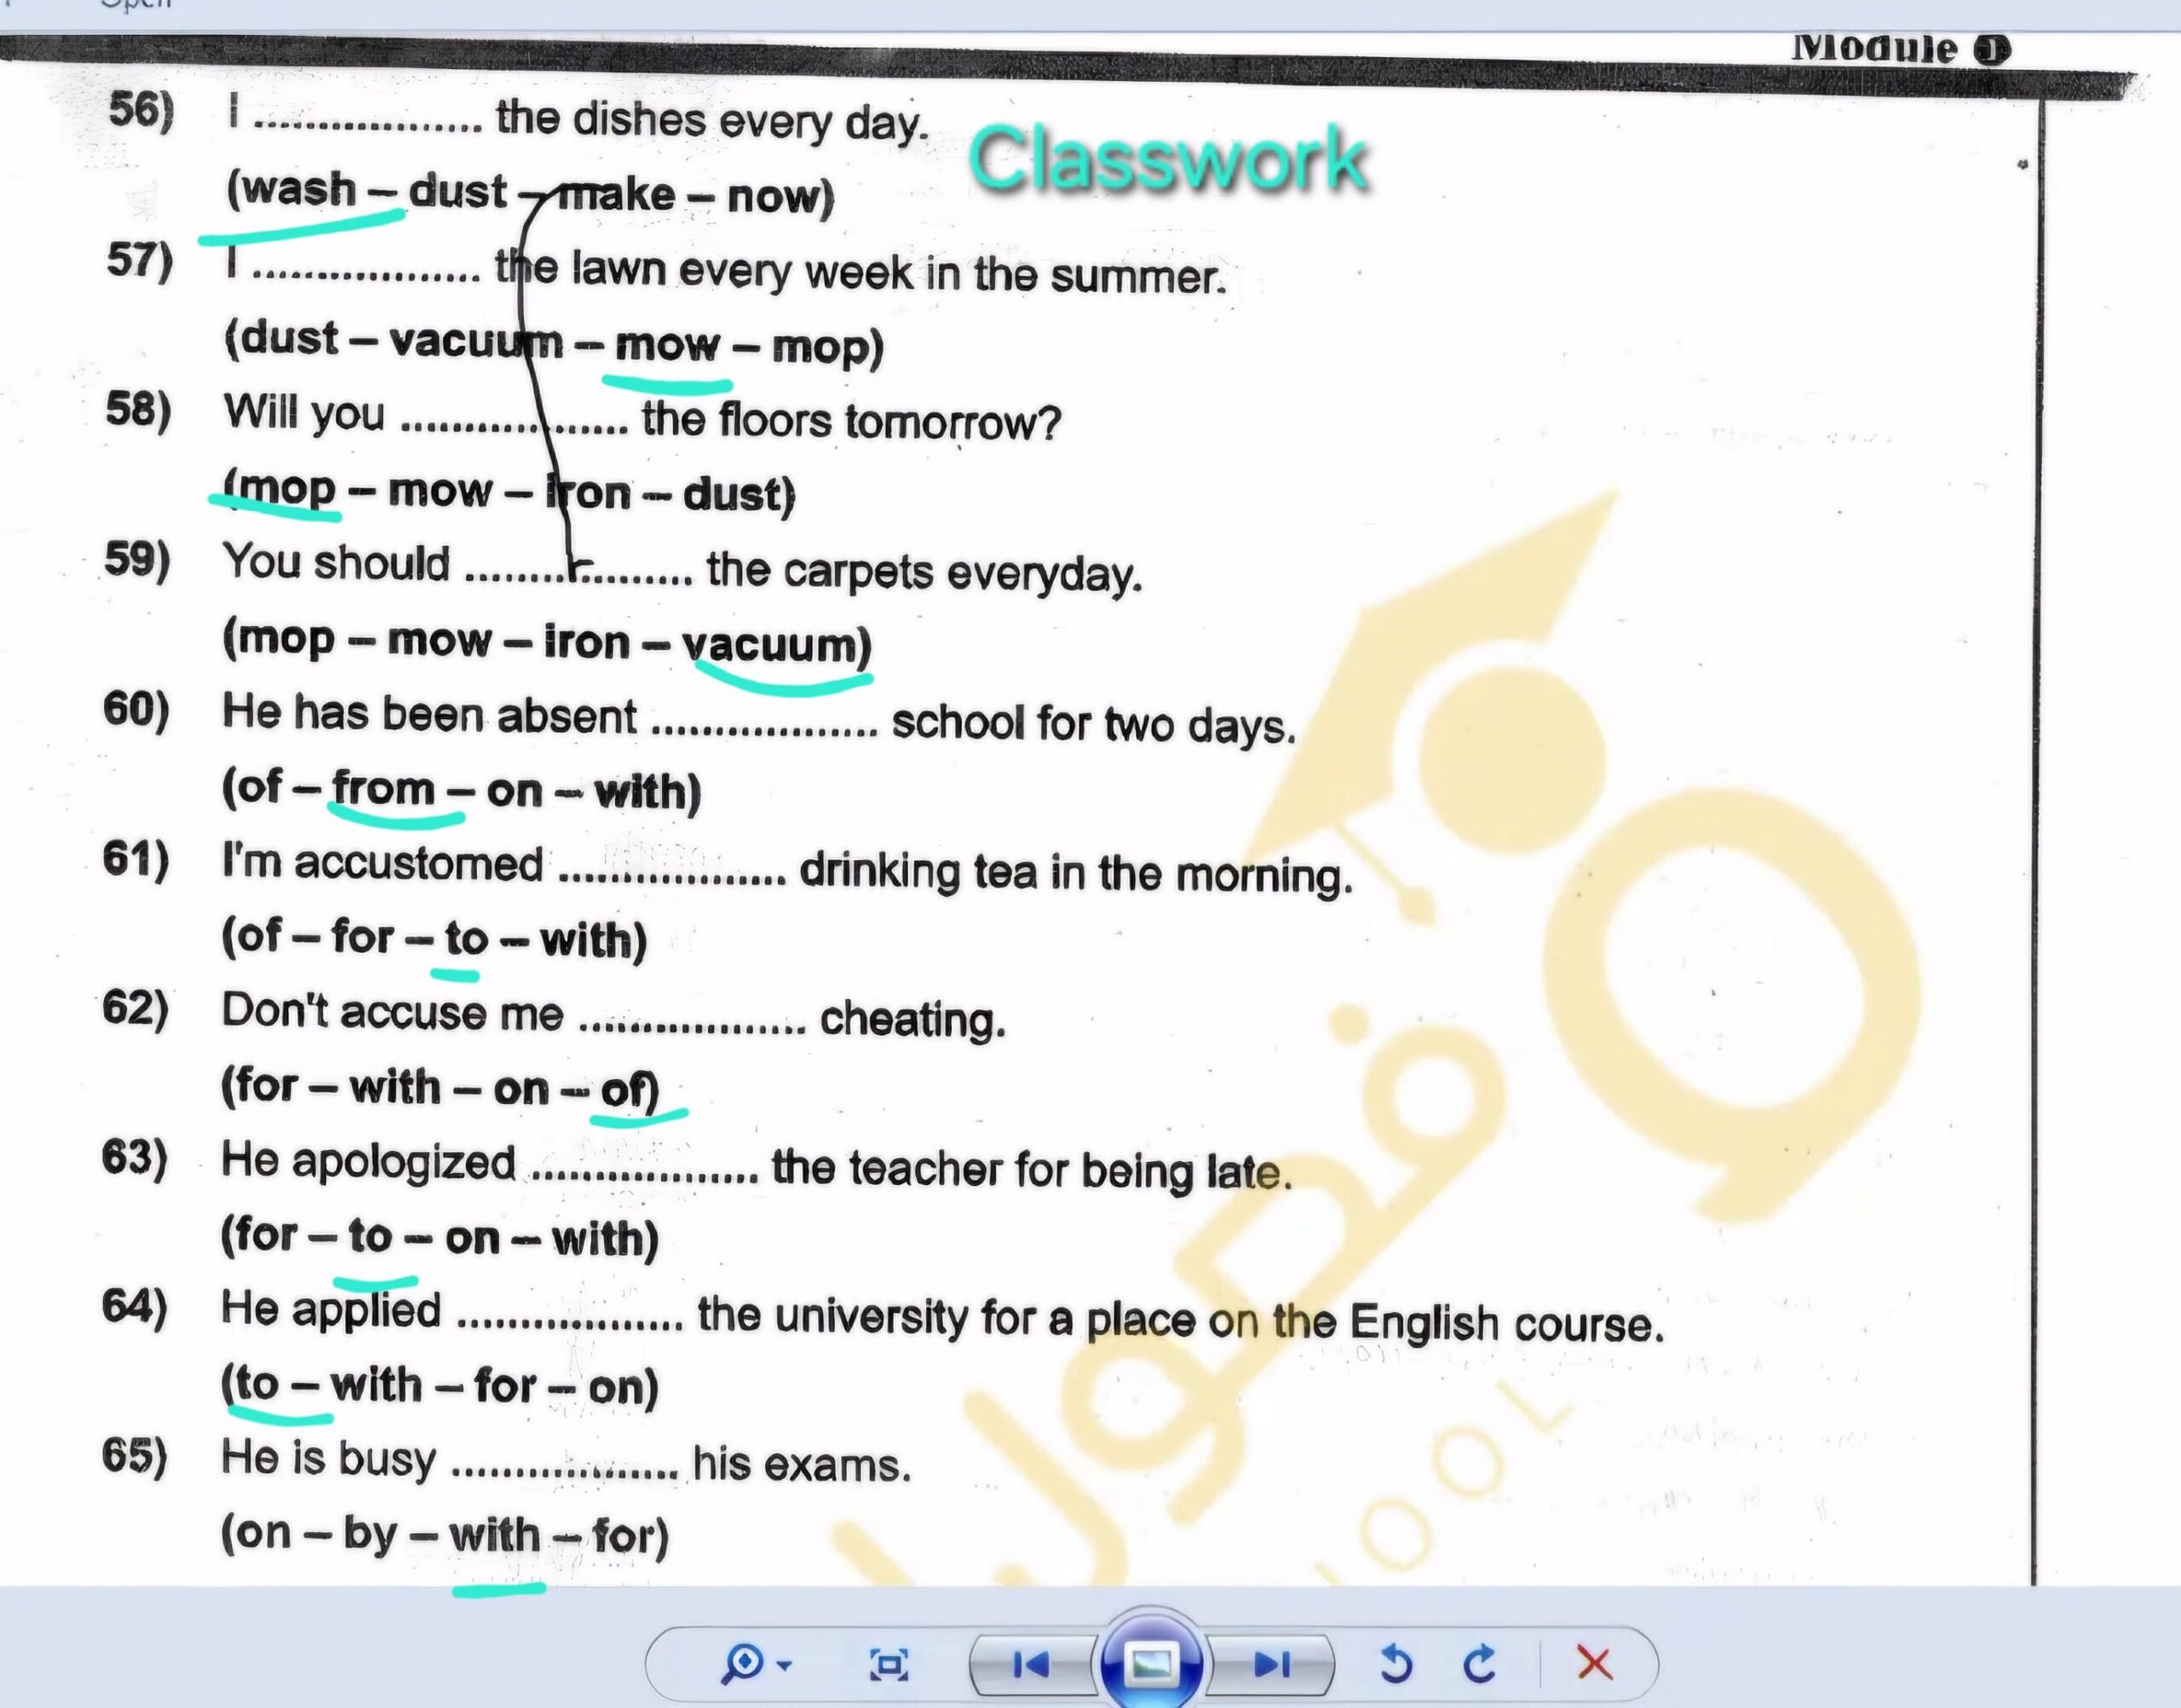Select "for" in question 61 options
The image size is (2181, 1708).
tap(362, 936)
